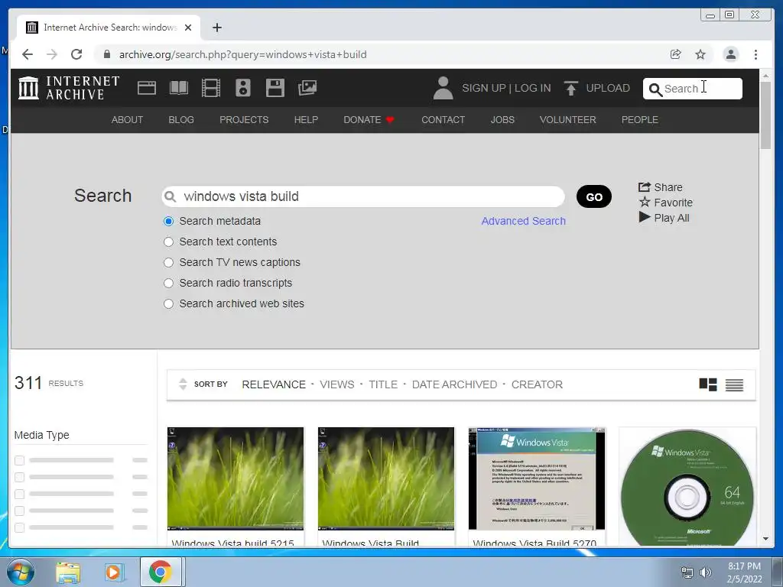Click SIGN UP | LOG IN link

pyautogui.click(x=506, y=89)
